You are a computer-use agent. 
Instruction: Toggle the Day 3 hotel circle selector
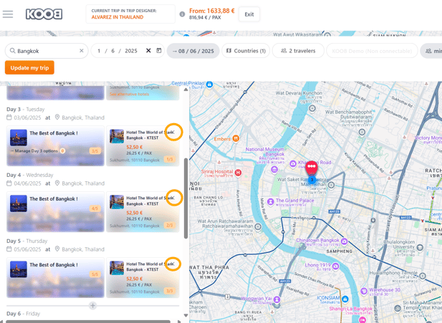click(173, 132)
